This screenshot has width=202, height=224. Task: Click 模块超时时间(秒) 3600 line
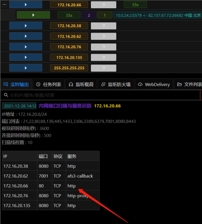click(25, 128)
